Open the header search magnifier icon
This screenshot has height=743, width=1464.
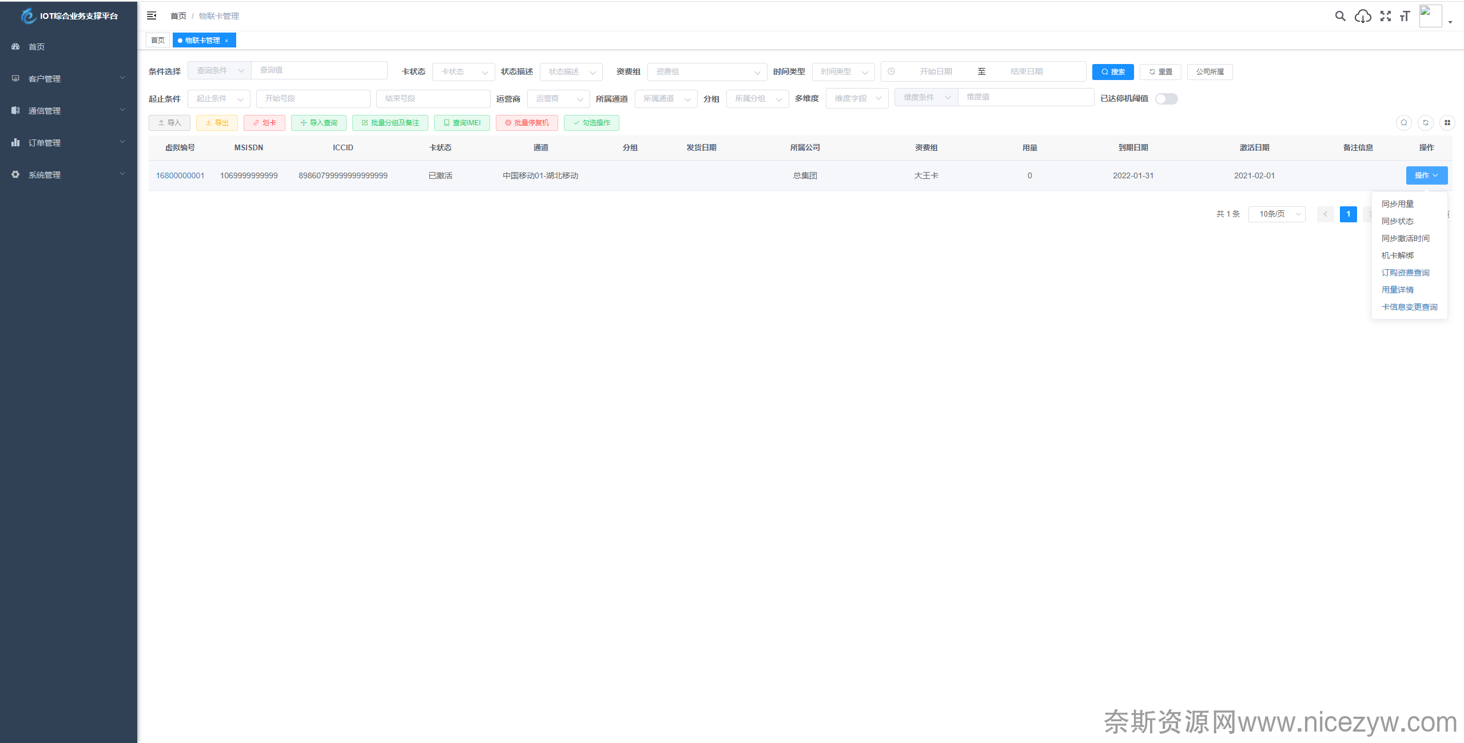(x=1340, y=16)
